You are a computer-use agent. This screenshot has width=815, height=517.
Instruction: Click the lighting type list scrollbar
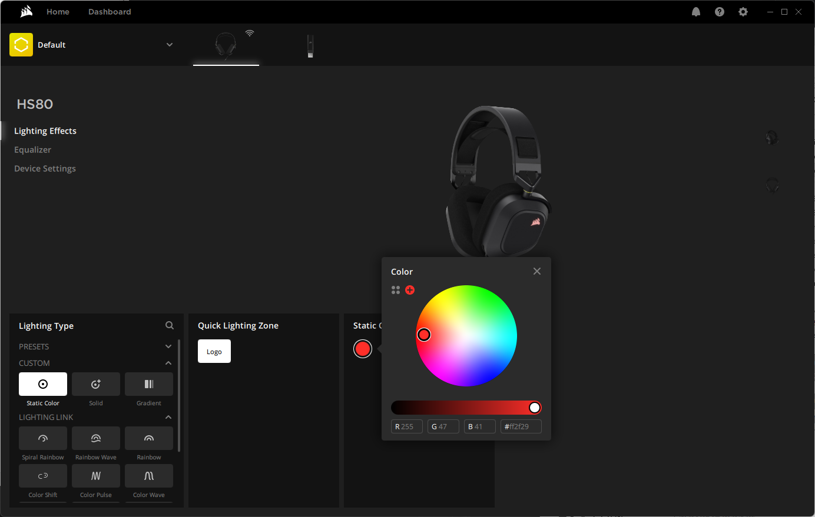[x=179, y=396]
